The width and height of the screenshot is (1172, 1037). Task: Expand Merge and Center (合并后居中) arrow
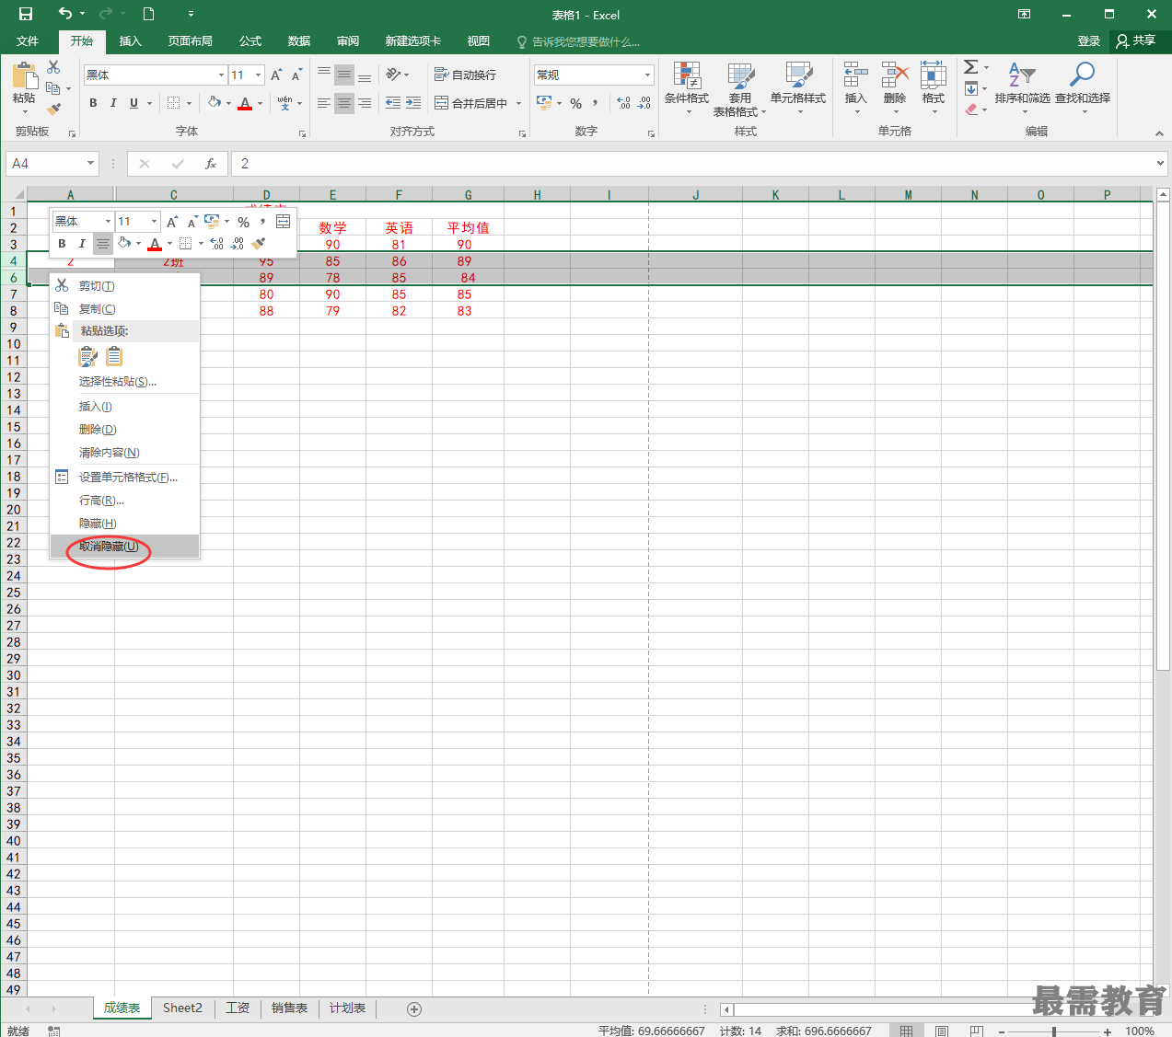tap(518, 103)
